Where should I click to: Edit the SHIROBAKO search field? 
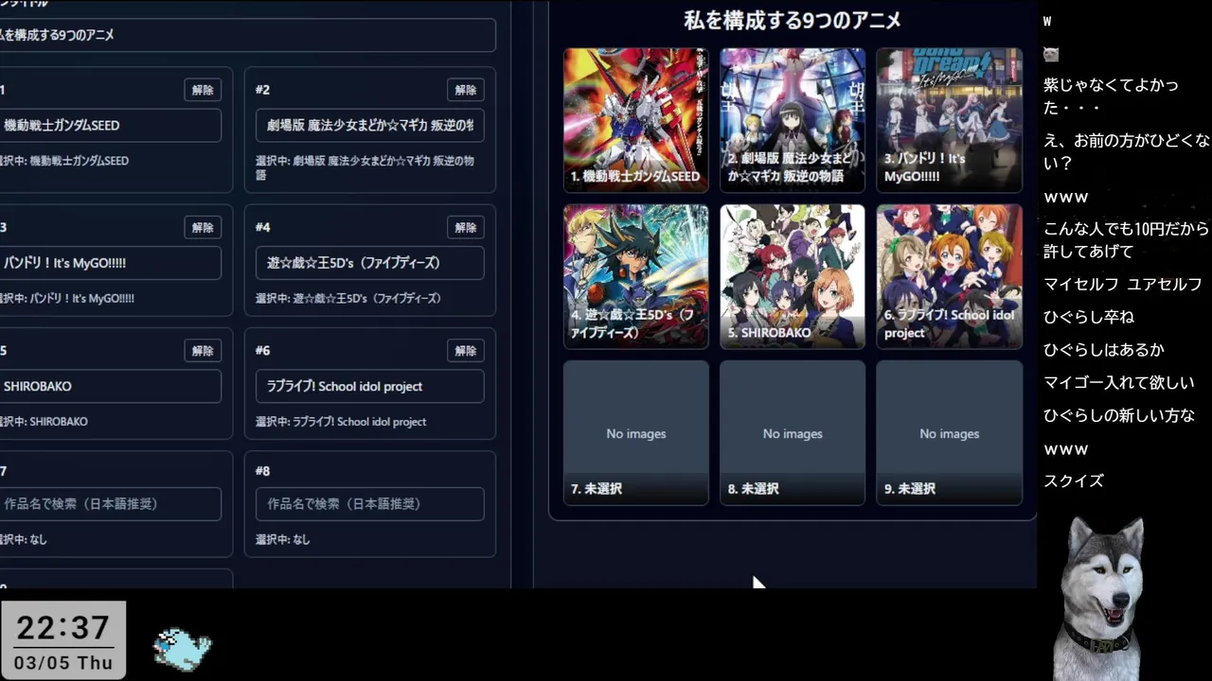[x=110, y=386]
